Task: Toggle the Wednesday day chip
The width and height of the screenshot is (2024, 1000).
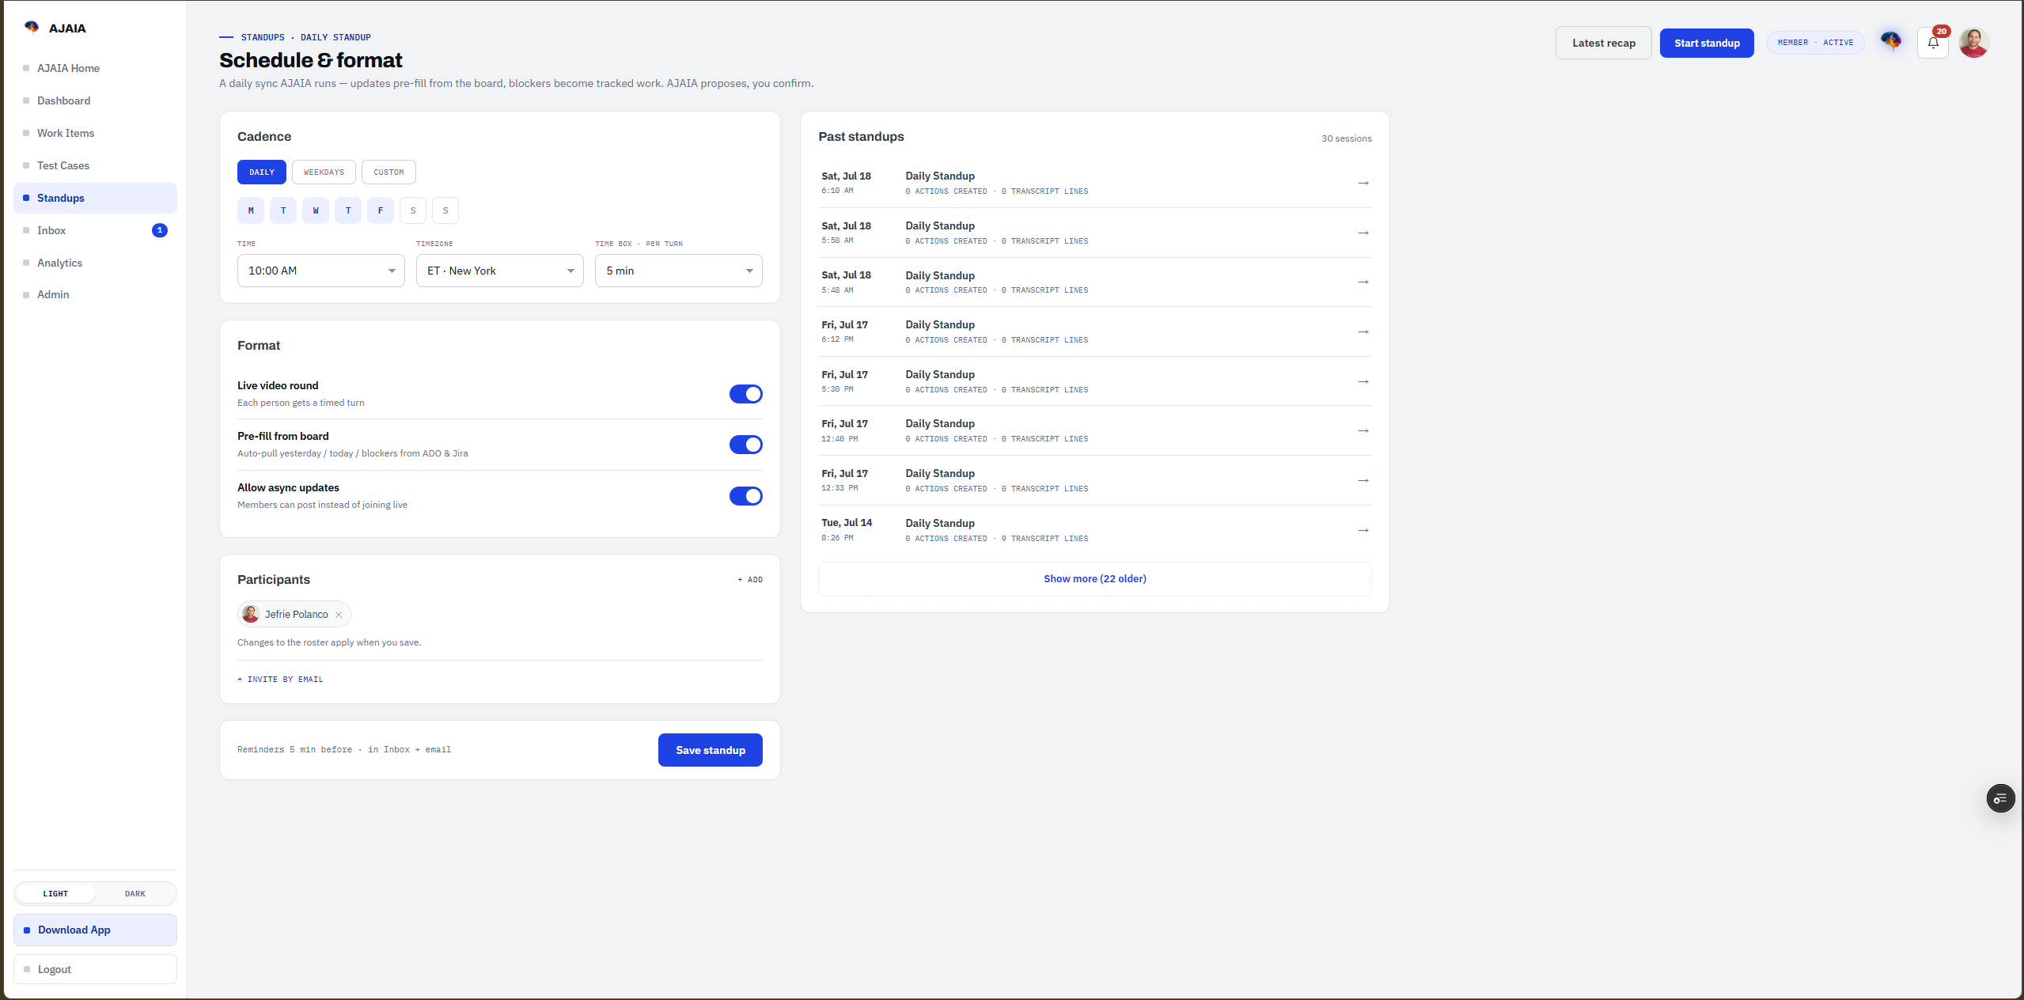Action: 316,210
